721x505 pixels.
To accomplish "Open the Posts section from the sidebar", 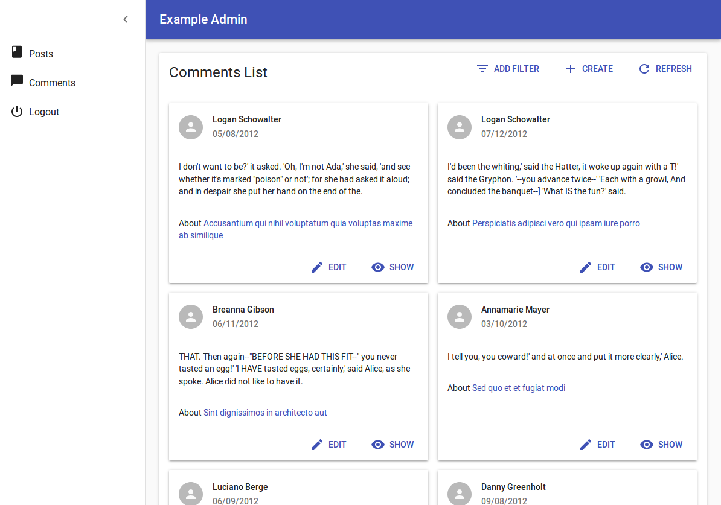I will (40, 53).
